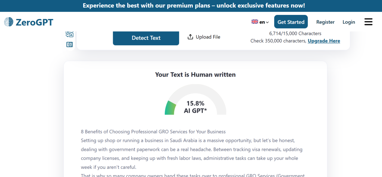Go to the Login page
The height and width of the screenshot is (177, 382).
[349, 22]
